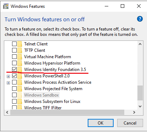Click the horizontal scrollbar right arrow

coord(134,112)
